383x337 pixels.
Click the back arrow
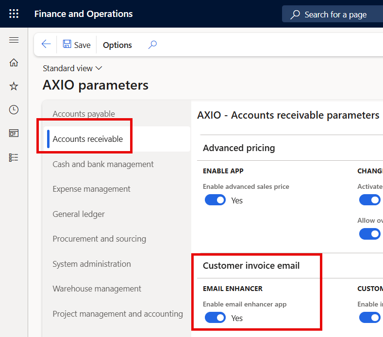point(46,45)
